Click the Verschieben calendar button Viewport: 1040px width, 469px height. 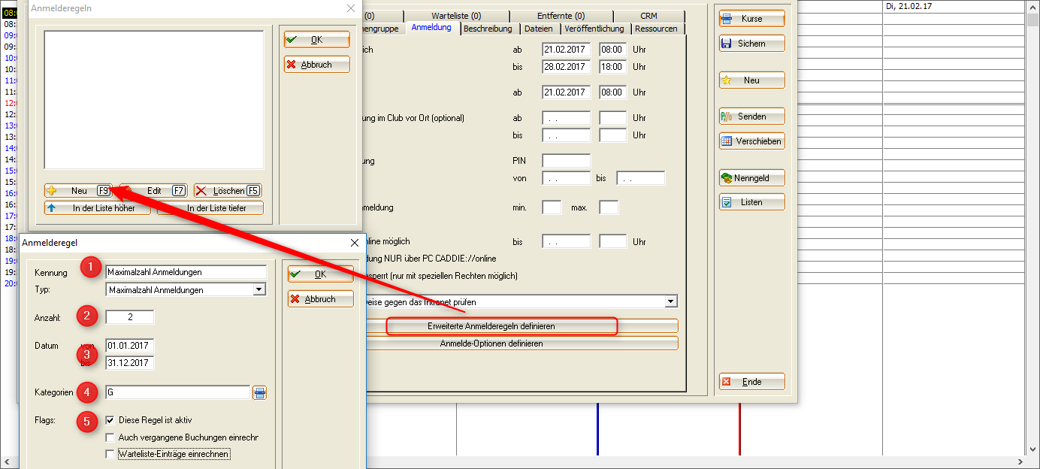tap(751, 141)
